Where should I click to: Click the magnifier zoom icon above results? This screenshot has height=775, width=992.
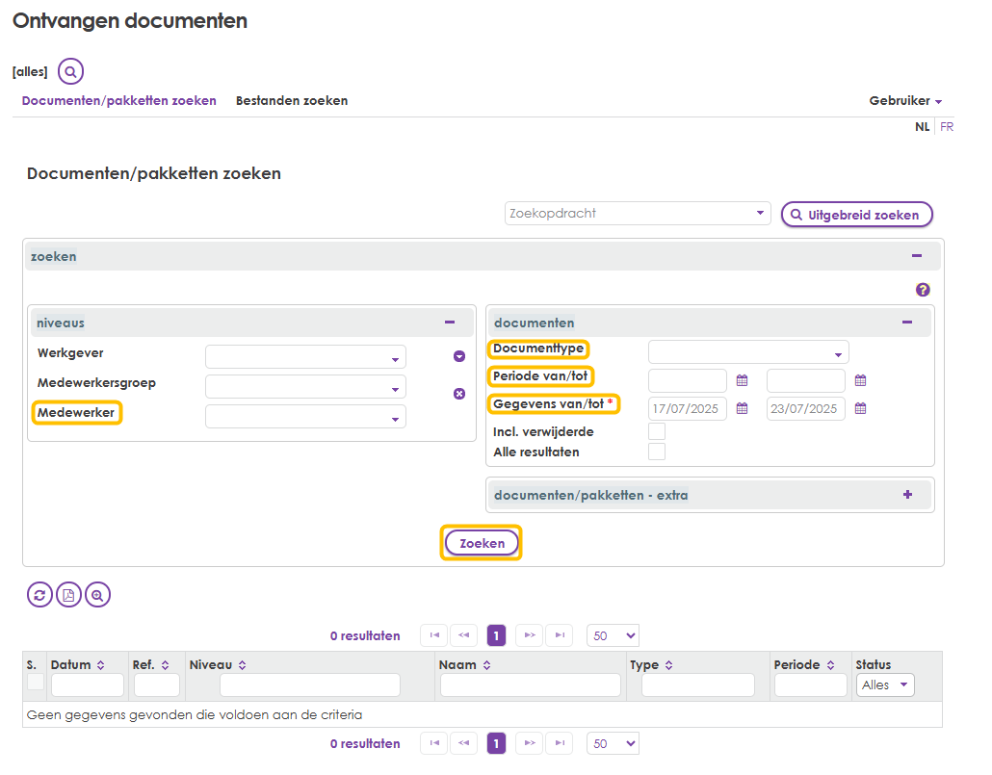[97, 594]
